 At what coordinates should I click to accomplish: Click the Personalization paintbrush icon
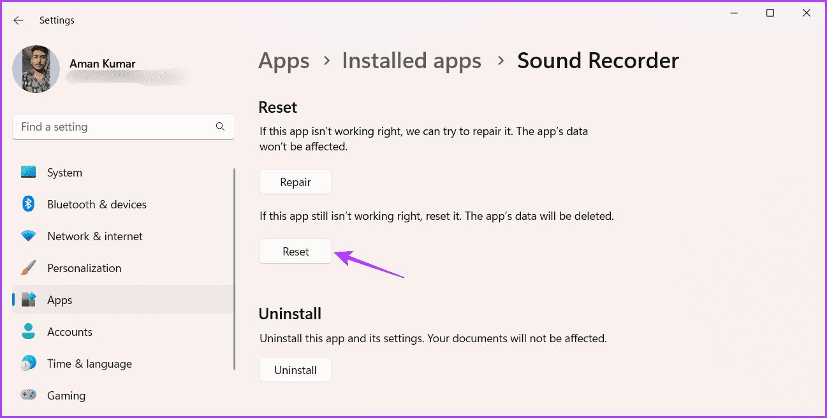pos(28,268)
